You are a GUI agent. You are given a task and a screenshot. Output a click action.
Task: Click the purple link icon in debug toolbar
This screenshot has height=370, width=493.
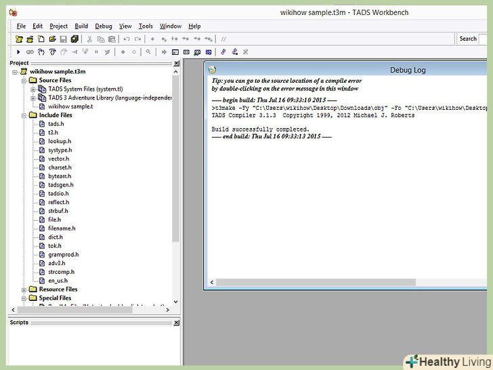coord(223,52)
